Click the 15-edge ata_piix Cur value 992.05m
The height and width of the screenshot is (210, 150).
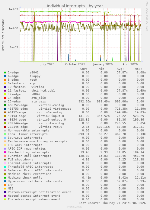[x=85, y=102]
